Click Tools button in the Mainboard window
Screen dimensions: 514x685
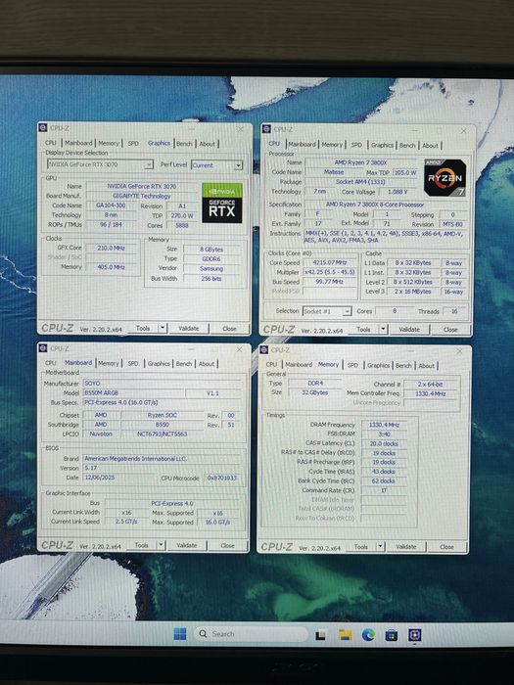coord(142,545)
